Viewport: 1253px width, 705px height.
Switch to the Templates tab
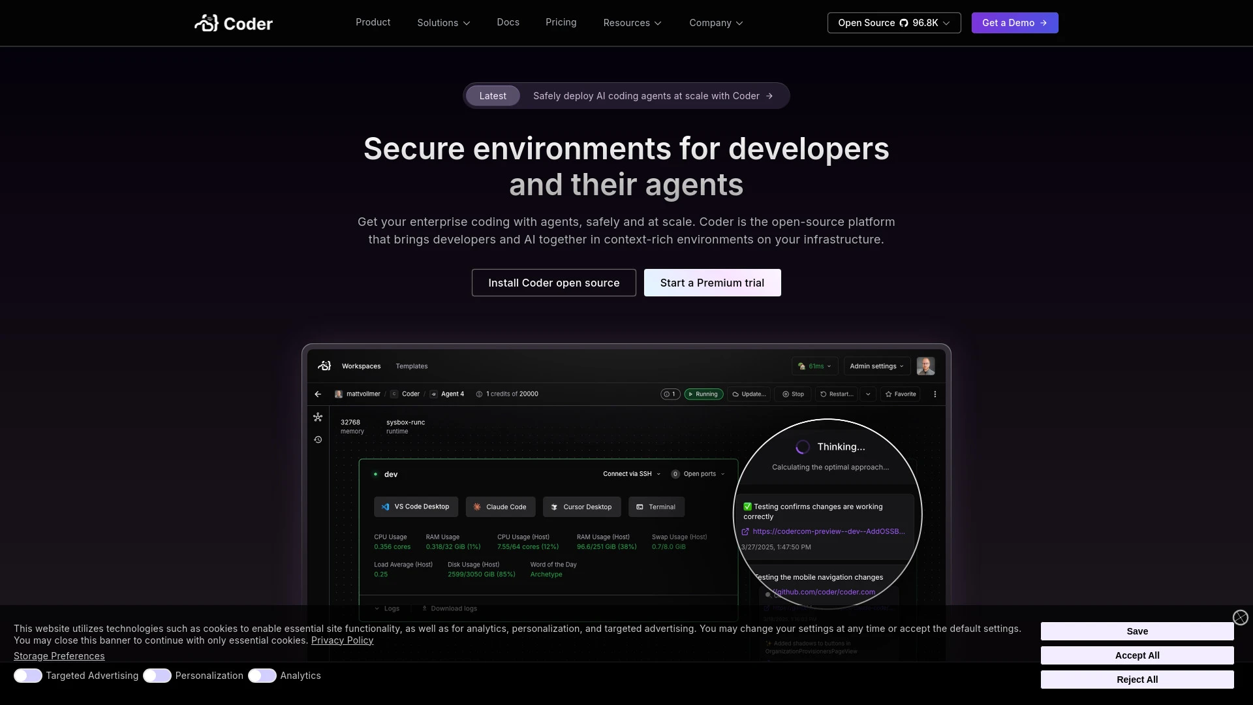[x=411, y=366]
